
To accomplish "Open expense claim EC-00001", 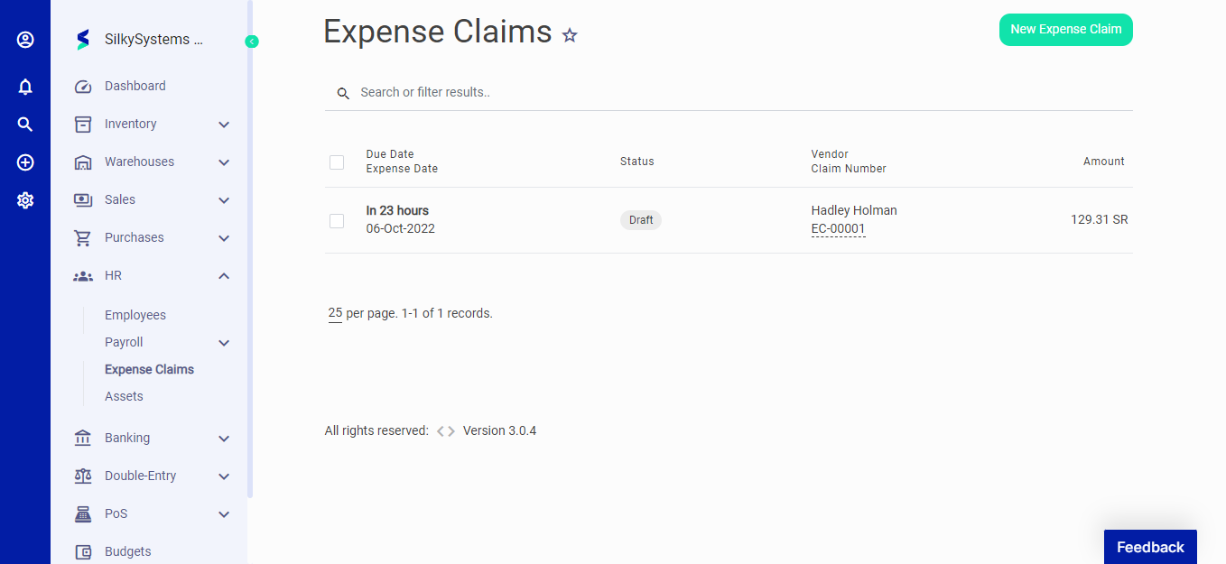I will [838, 228].
